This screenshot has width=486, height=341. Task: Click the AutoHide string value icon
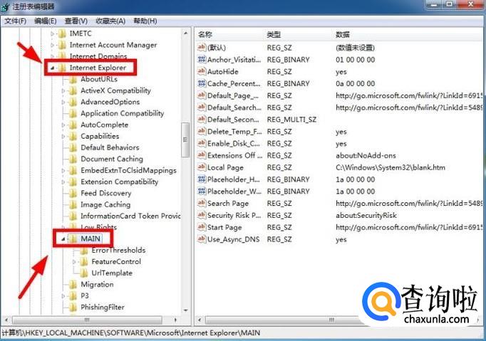tap(202, 71)
